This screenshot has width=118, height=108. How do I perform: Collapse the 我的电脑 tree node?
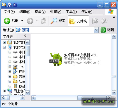pyautogui.click(x=4, y=47)
